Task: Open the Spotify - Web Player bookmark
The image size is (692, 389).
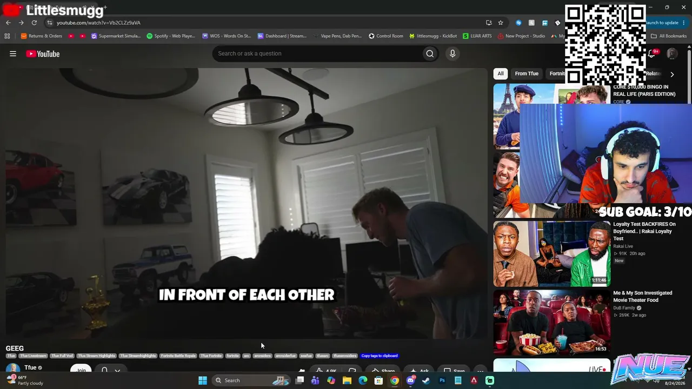Action: coord(171,36)
